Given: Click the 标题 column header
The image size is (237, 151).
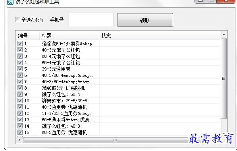Looking at the screenshot, I should [69, 36].
